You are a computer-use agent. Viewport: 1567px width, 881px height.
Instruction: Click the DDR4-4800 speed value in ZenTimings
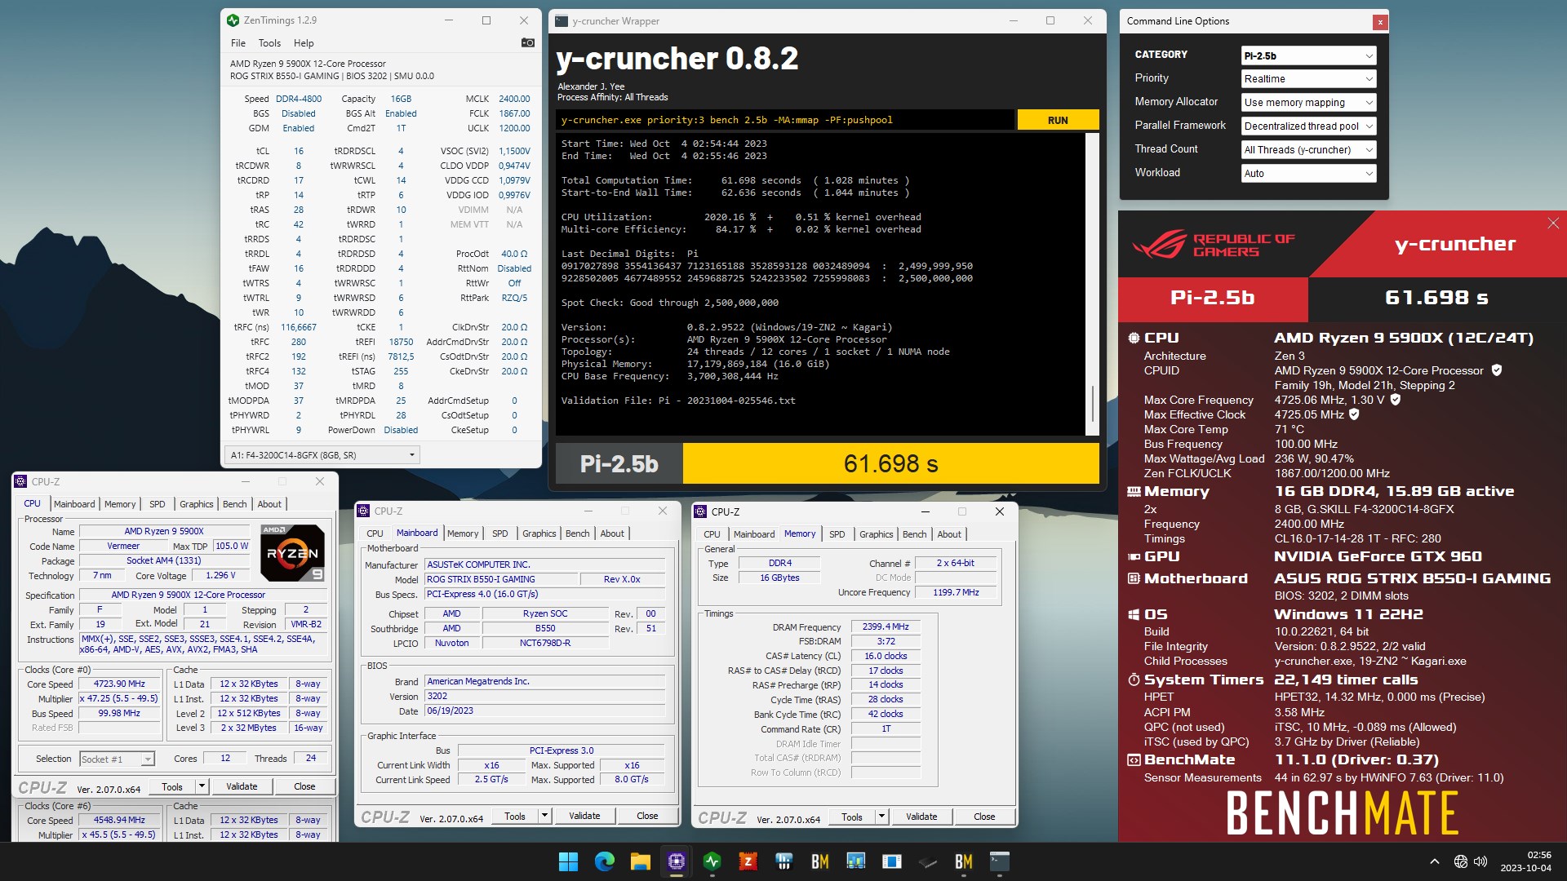coord(299,99)
